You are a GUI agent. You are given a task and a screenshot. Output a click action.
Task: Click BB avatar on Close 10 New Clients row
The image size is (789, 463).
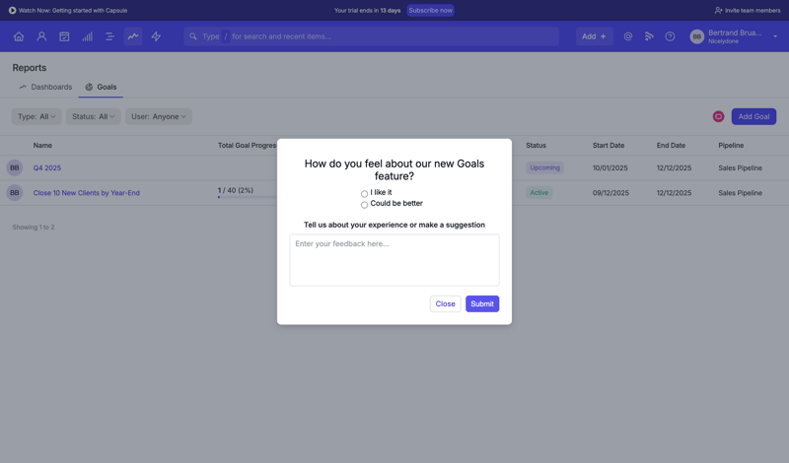coord(15,192)
